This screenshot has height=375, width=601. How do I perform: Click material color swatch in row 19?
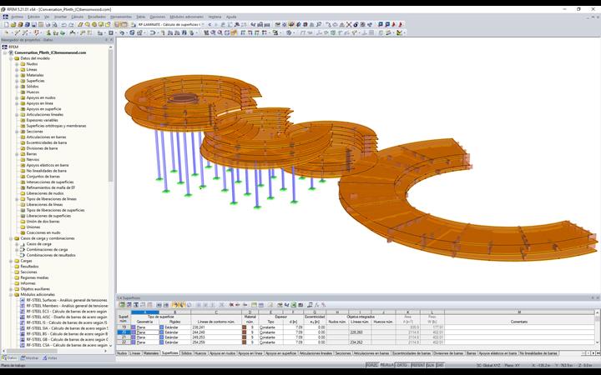(244, 327)
